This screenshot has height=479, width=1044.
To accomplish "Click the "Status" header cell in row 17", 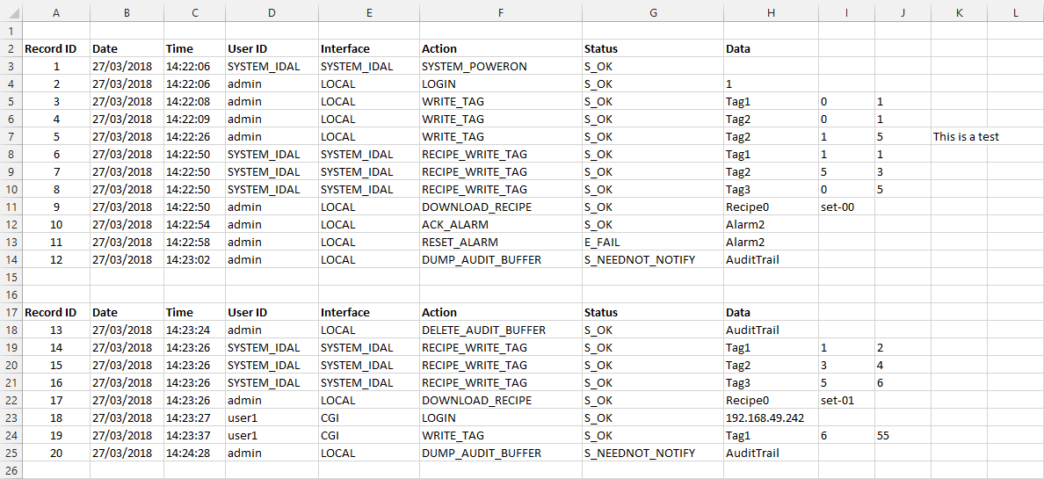I will pos(601,312).
